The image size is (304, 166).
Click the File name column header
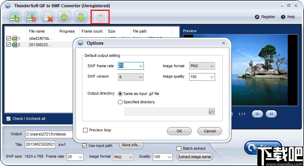tap(40, 31)
